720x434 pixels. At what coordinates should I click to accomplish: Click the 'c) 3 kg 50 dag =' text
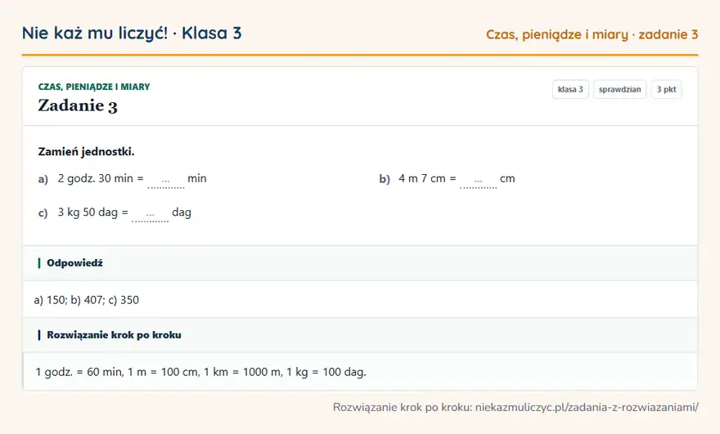[83, 213]
